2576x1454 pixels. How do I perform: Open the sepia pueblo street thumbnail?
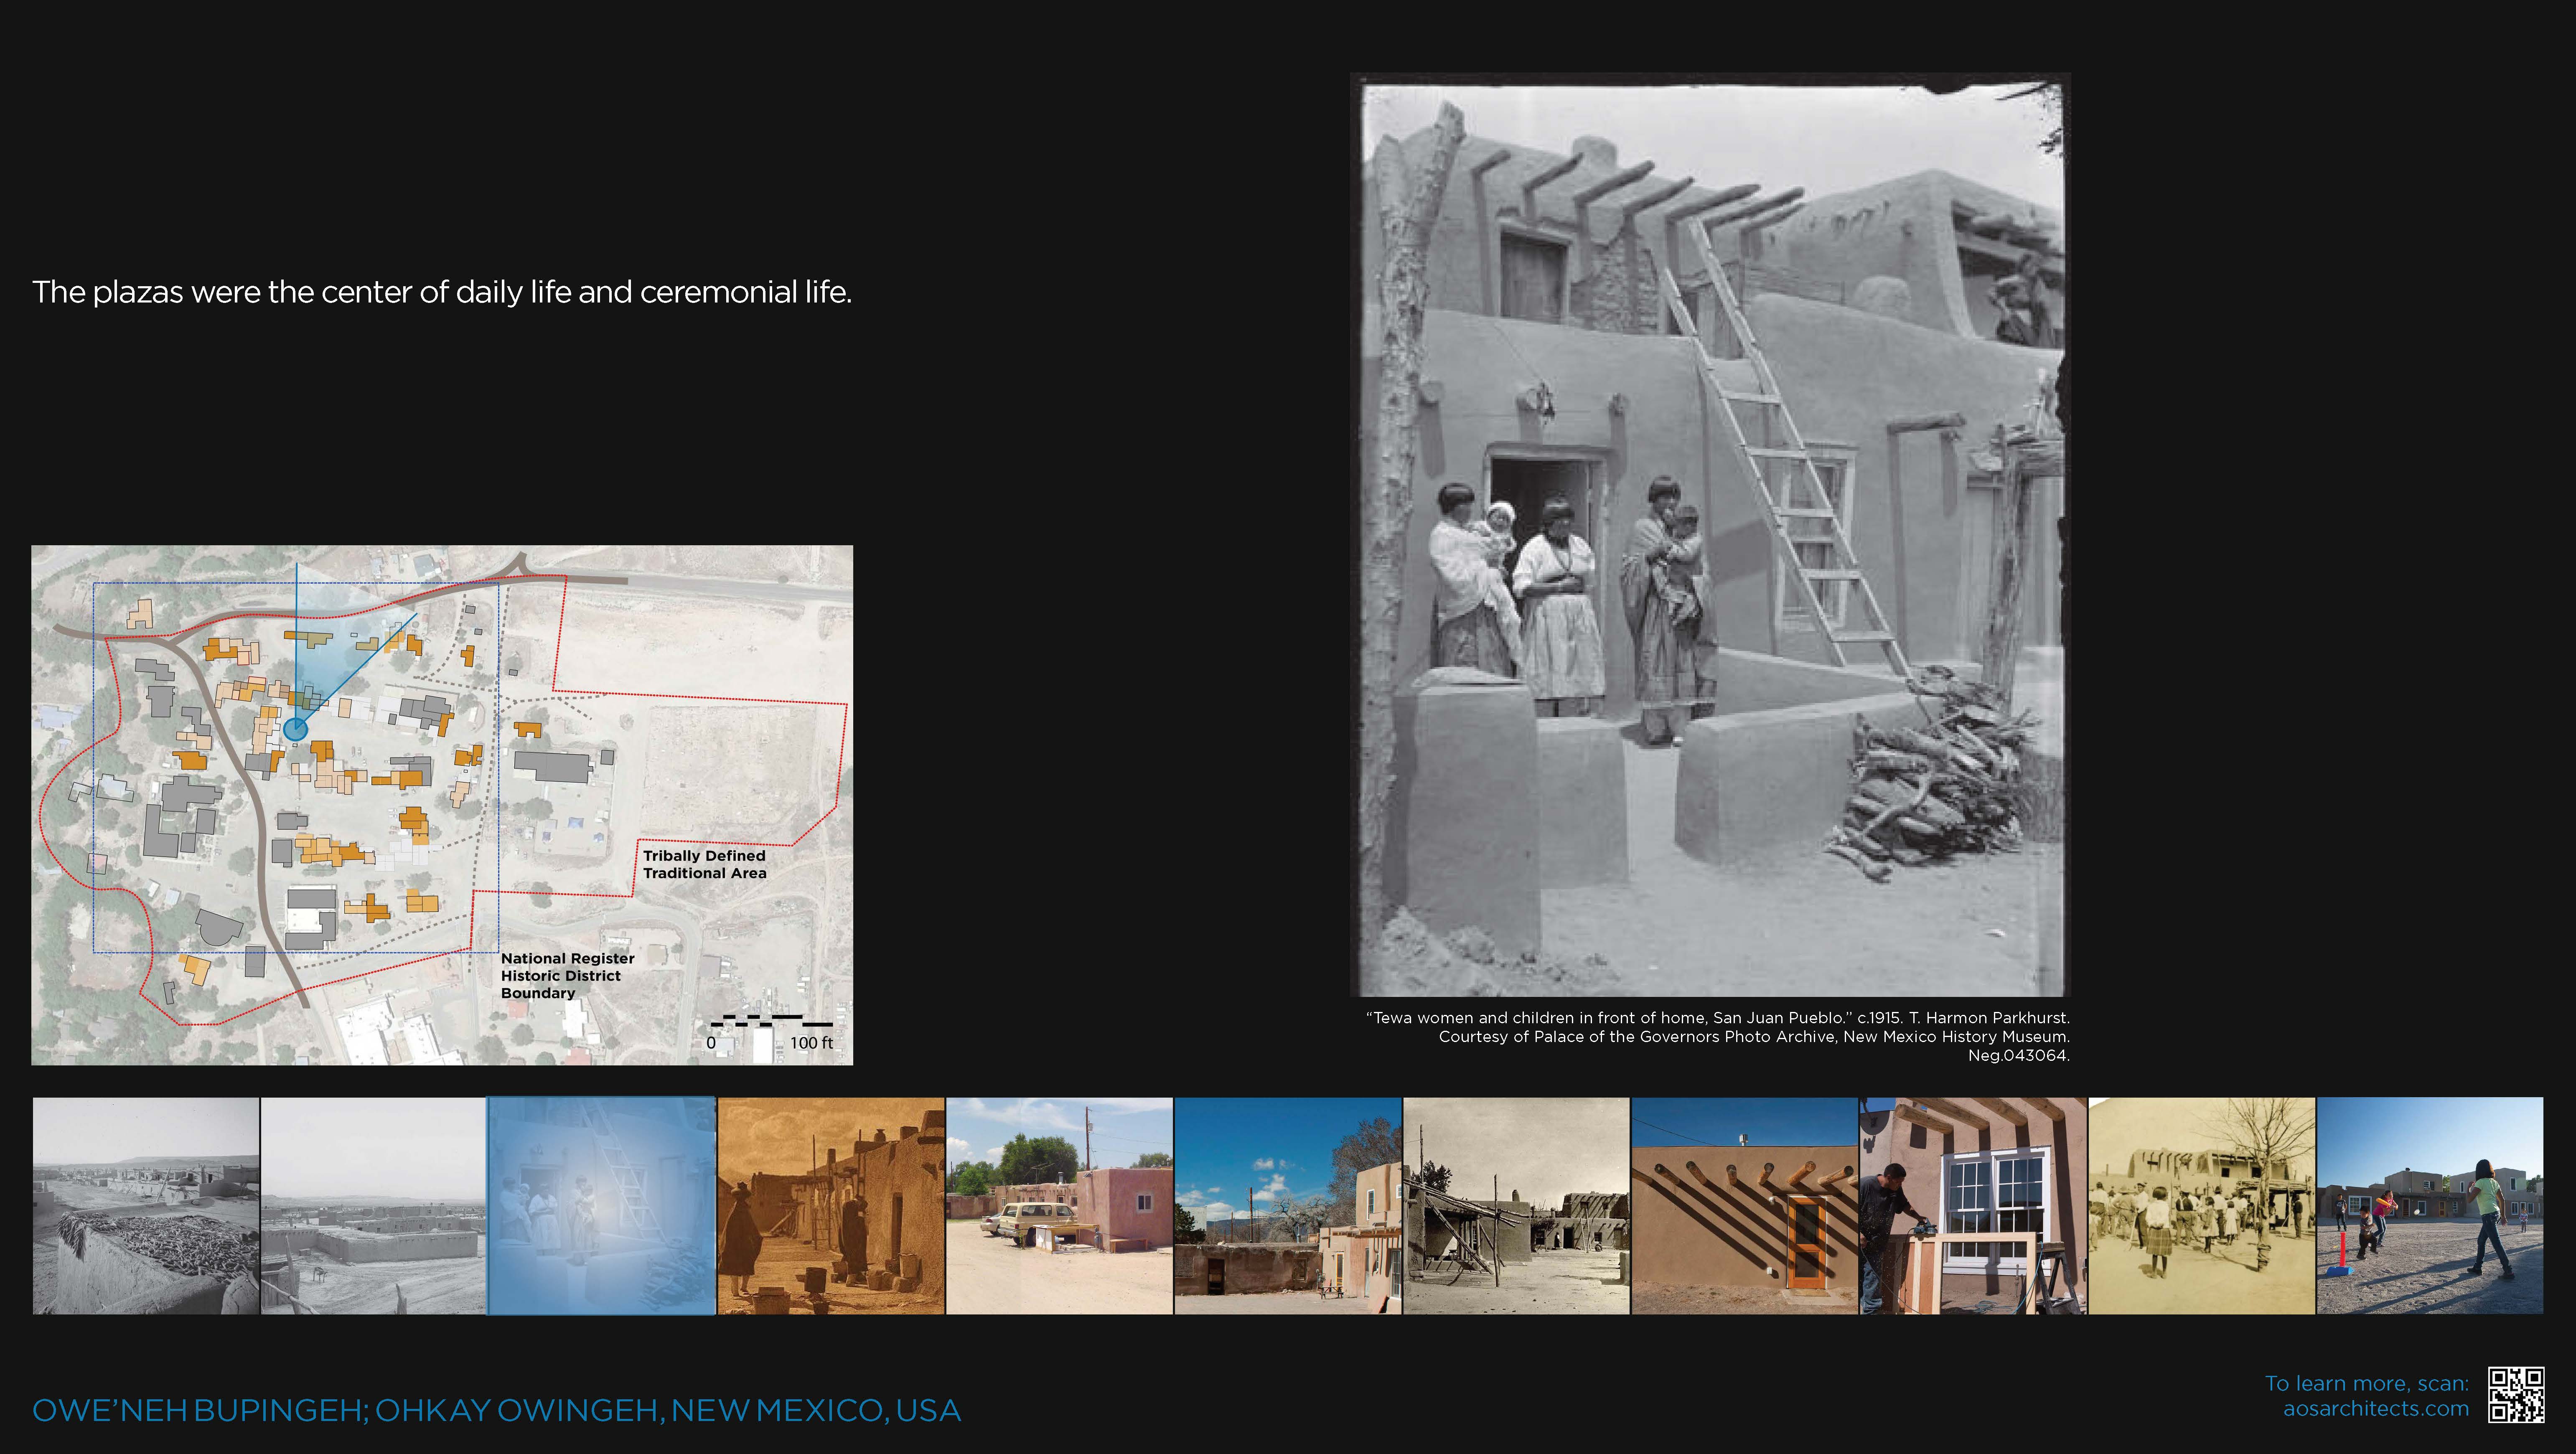pyautogui.click(x=831, y=1206)
